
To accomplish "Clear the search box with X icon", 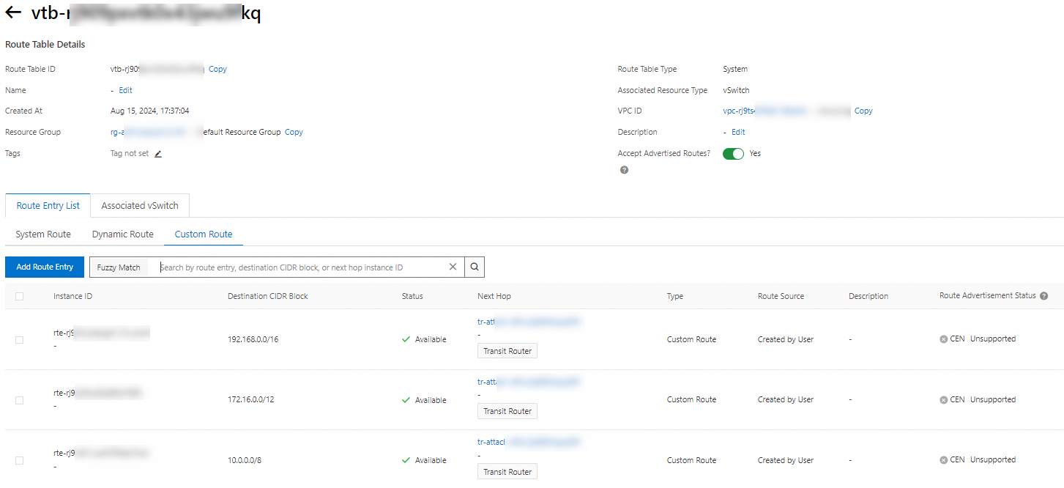I will (x=453, y=267).
